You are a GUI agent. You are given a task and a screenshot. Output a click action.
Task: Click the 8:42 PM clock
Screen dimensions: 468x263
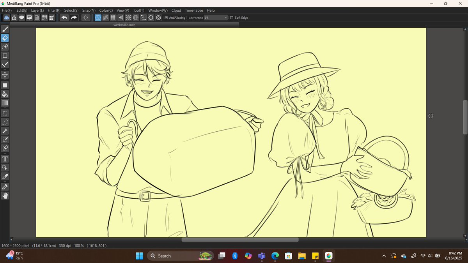click(x=456, y=253)
